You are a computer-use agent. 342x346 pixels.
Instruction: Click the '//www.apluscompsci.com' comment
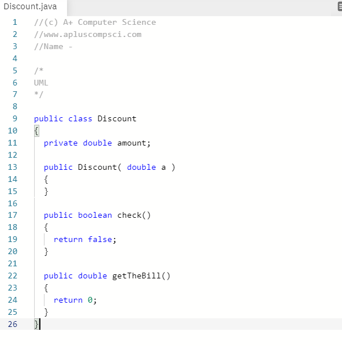[x=88, y=35]
